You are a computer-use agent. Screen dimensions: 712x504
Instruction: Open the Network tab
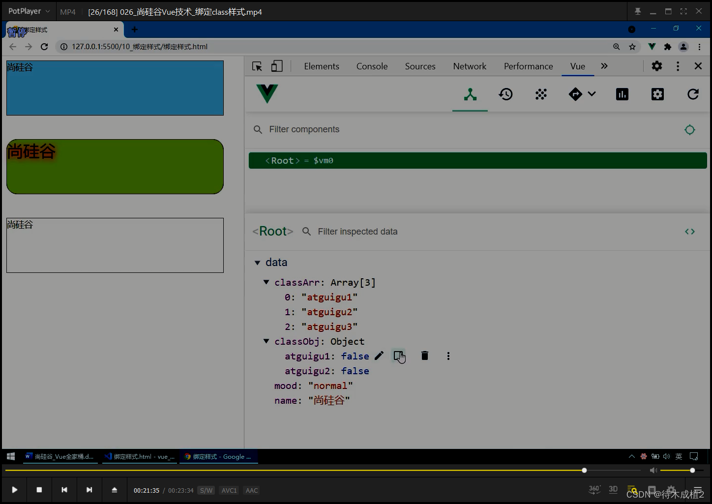pyautogui.click(x=470, y=66)
